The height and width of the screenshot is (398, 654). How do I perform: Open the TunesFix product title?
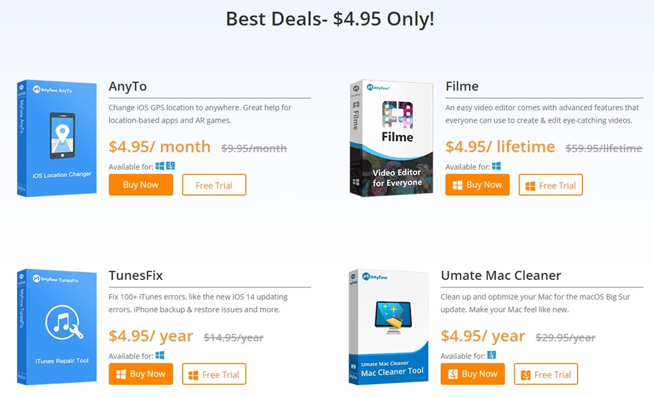click(x=135, y=275)
